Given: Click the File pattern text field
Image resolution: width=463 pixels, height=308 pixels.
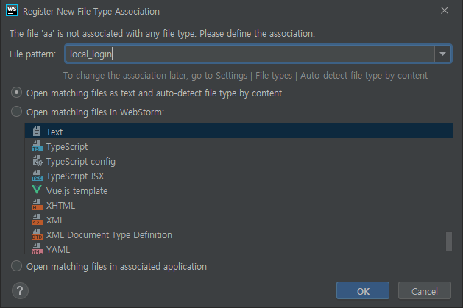Looking at the screenshot, I should tap(250, 54).
